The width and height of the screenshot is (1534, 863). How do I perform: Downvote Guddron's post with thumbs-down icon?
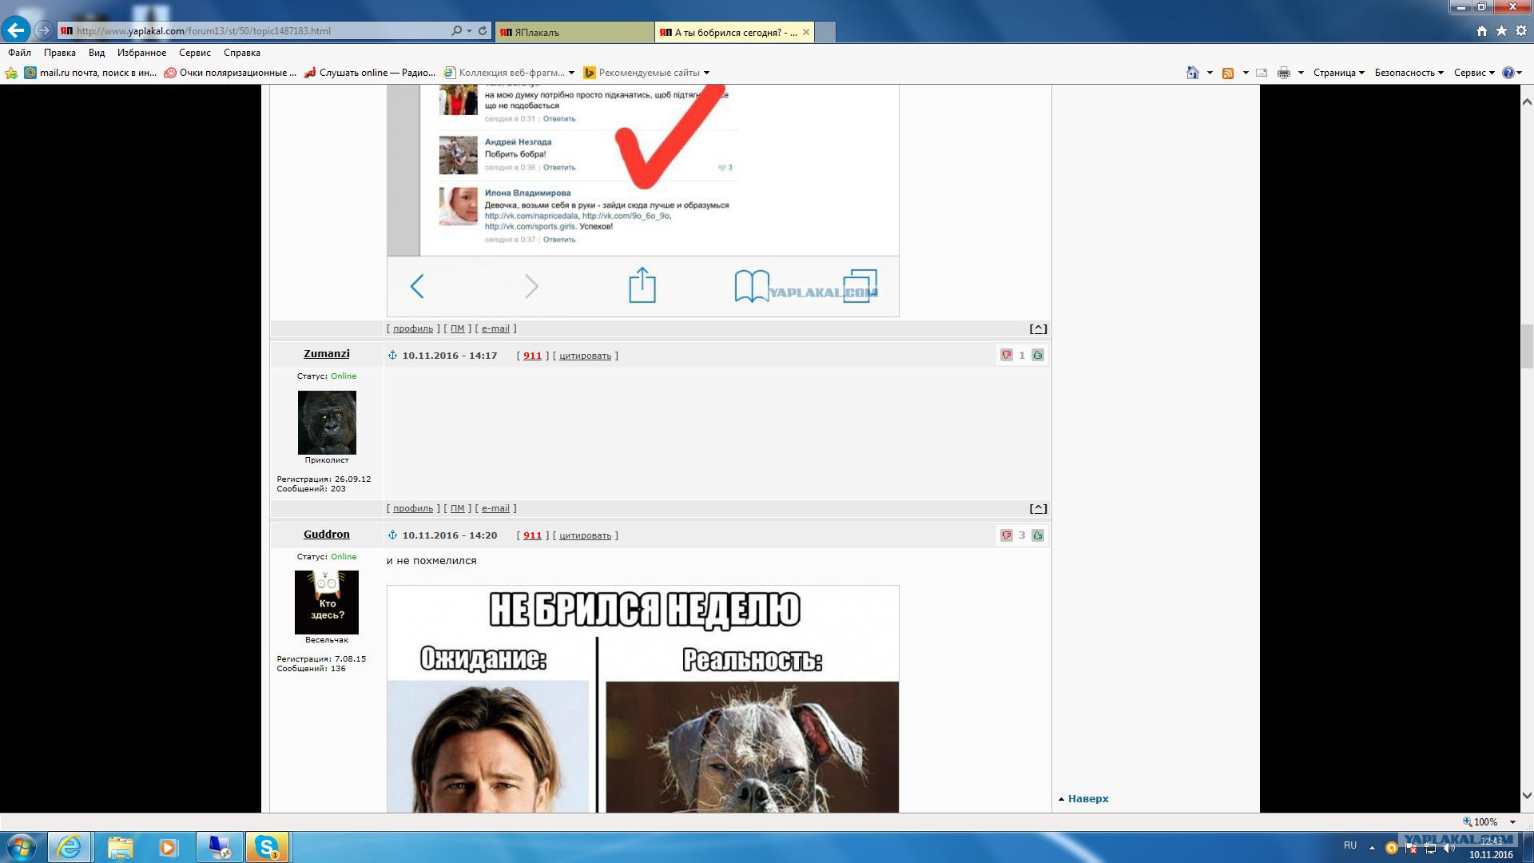[1007, 535]
